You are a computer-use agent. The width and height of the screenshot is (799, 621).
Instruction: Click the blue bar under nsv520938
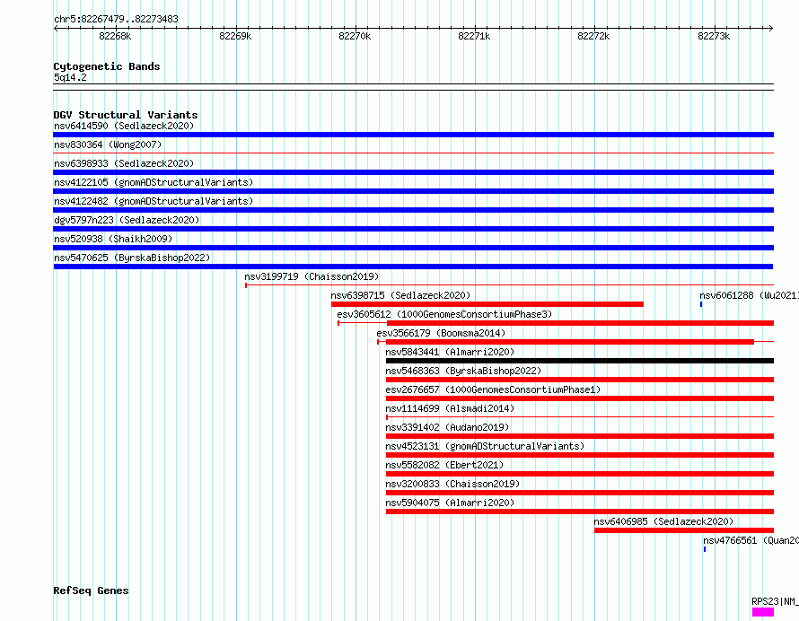click(x=413, y=248)
